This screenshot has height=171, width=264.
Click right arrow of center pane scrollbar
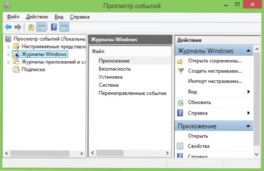pyautogui.click(x=167, y=153)
